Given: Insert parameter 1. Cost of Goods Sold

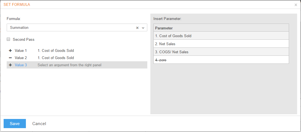Looking at the screenshot, I should tap(221, 35).
